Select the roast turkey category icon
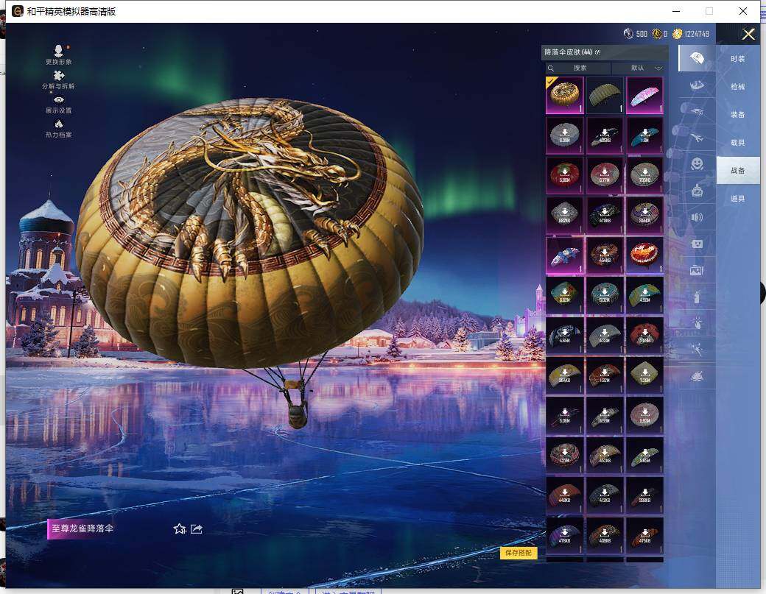The image size is (766, 594). point(697,376)
